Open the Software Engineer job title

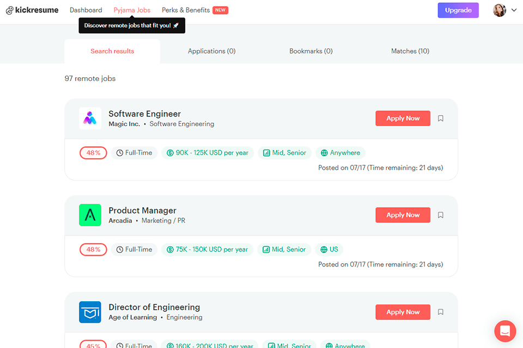pos(144,114)
